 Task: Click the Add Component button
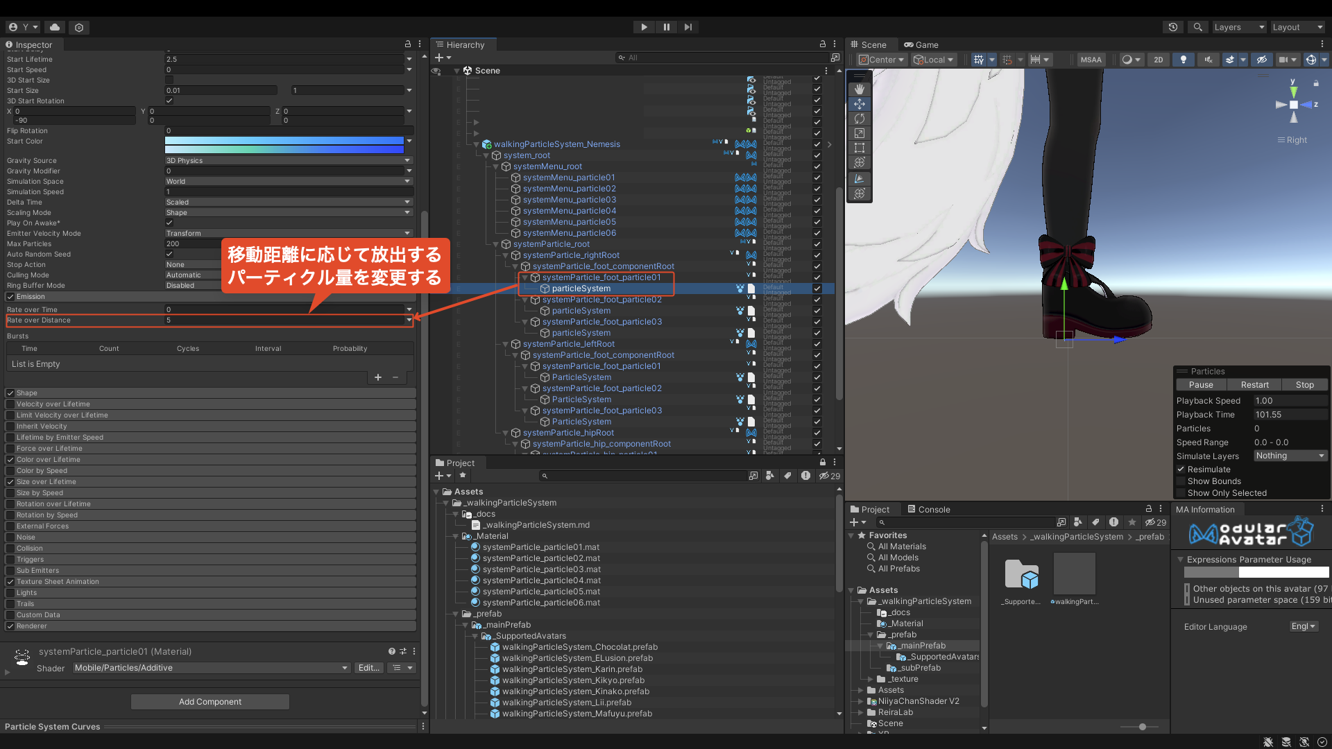coord(210,702)
